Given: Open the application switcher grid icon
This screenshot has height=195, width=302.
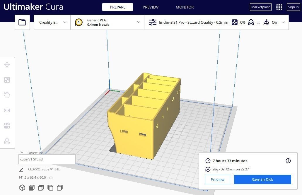Looking at the screenshot, I should tap(279, 7).
